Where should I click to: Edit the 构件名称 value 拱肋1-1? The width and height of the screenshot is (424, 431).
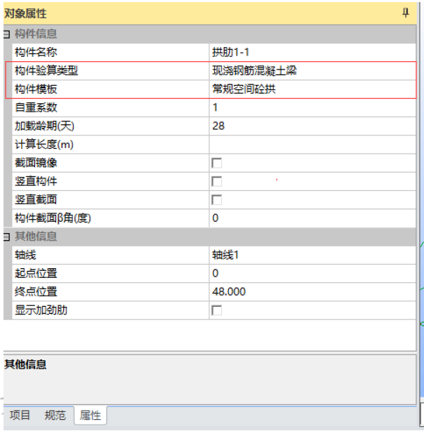click(312, 52)
